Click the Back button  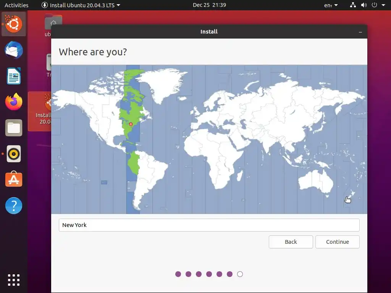[x=291, y=241]
